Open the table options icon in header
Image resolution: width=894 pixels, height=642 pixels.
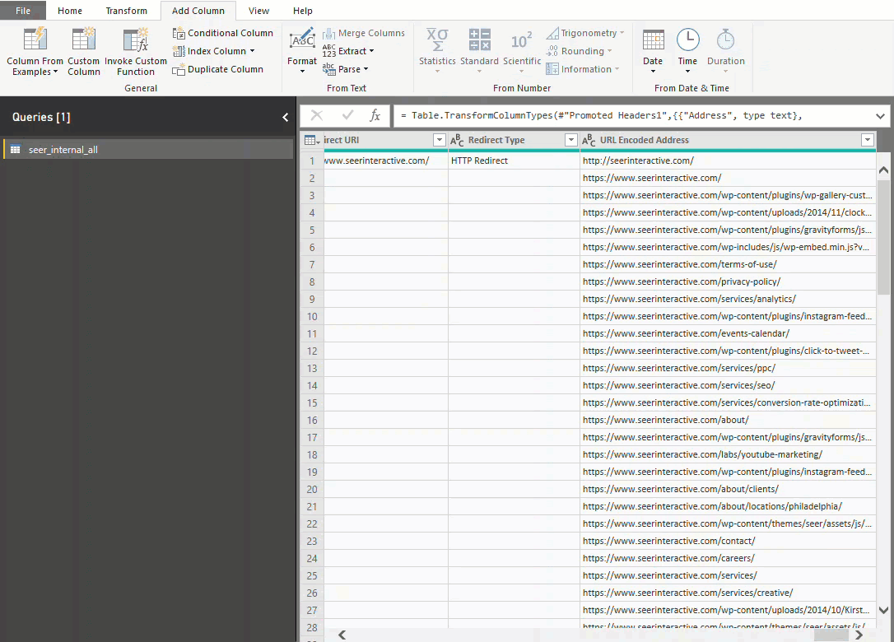click(312, 141)
